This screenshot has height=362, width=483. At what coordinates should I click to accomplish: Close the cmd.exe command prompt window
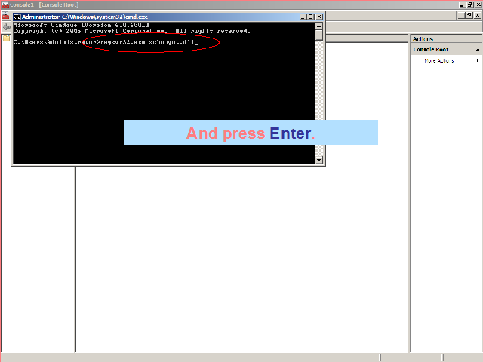318,16
